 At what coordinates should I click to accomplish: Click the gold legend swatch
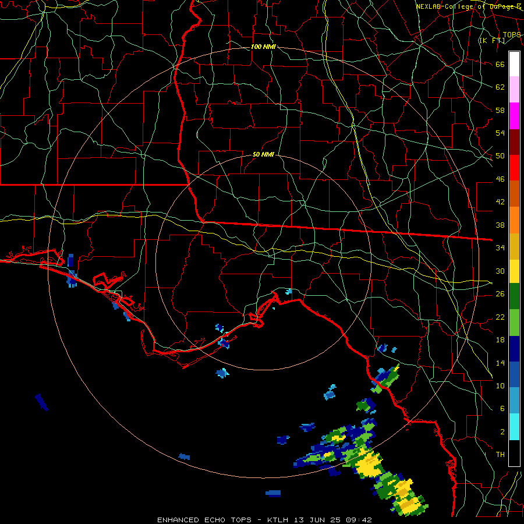tap(514, 246)
